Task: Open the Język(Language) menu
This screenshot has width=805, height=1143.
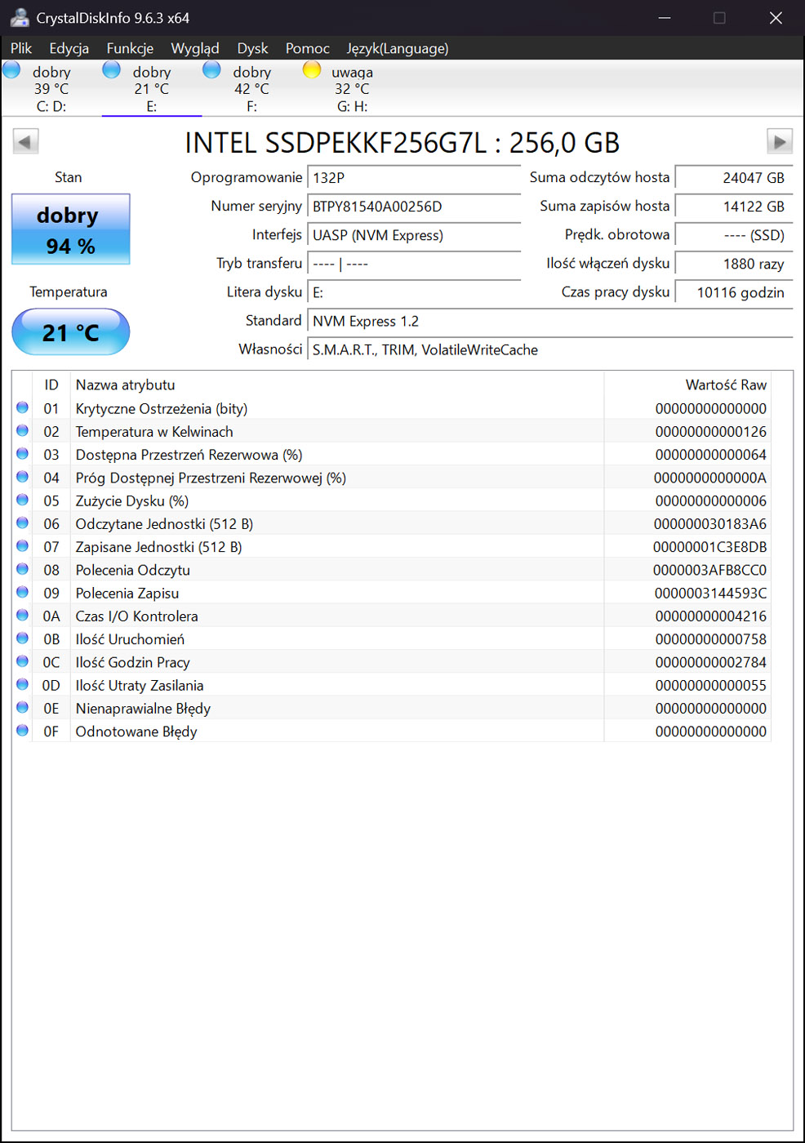Action: point(398,48)
